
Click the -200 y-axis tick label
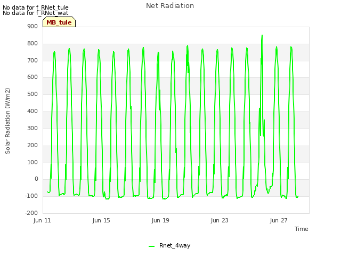31,213
